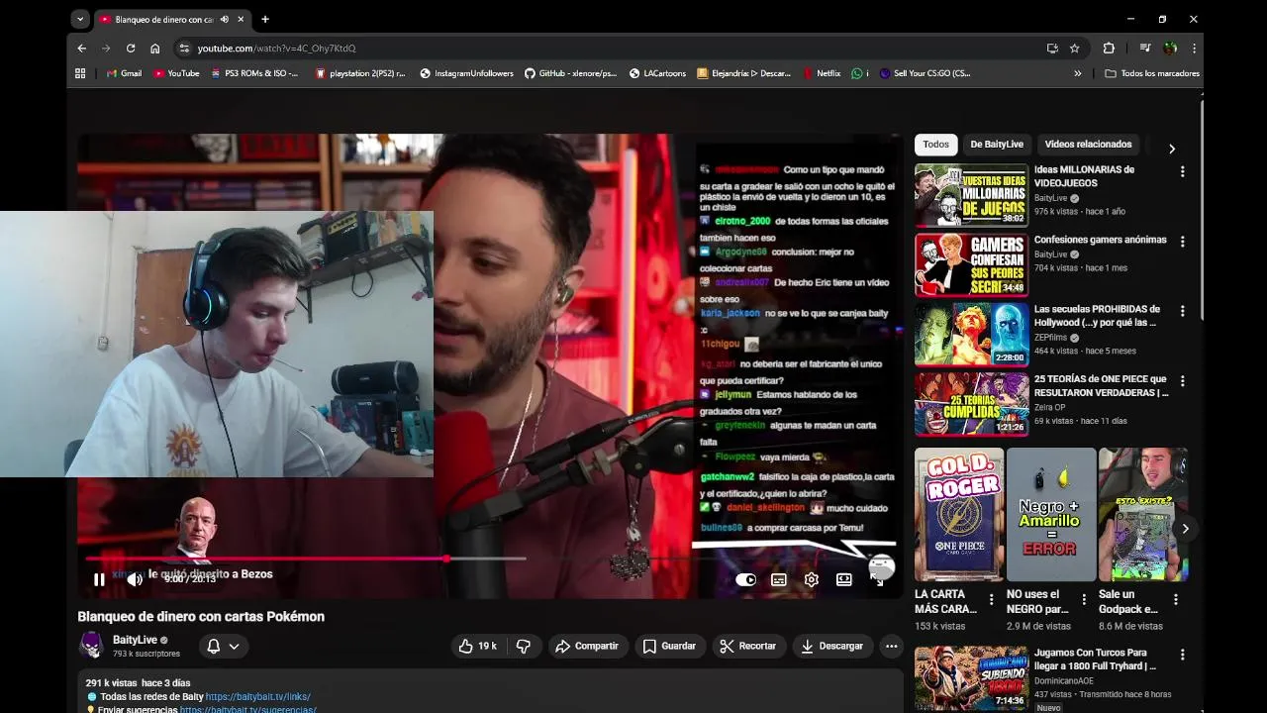Enter fullscreen mode in the video player
The height and width of the screenshot is (713, 1267).
(x=877, y=579)
